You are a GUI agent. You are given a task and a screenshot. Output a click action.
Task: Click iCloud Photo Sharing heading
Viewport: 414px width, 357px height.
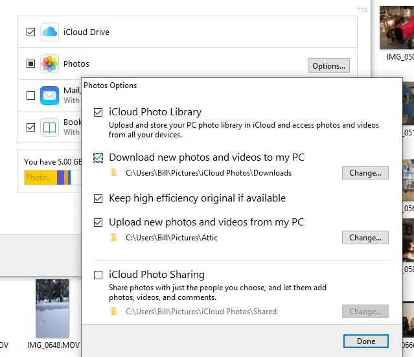(157, 275)
